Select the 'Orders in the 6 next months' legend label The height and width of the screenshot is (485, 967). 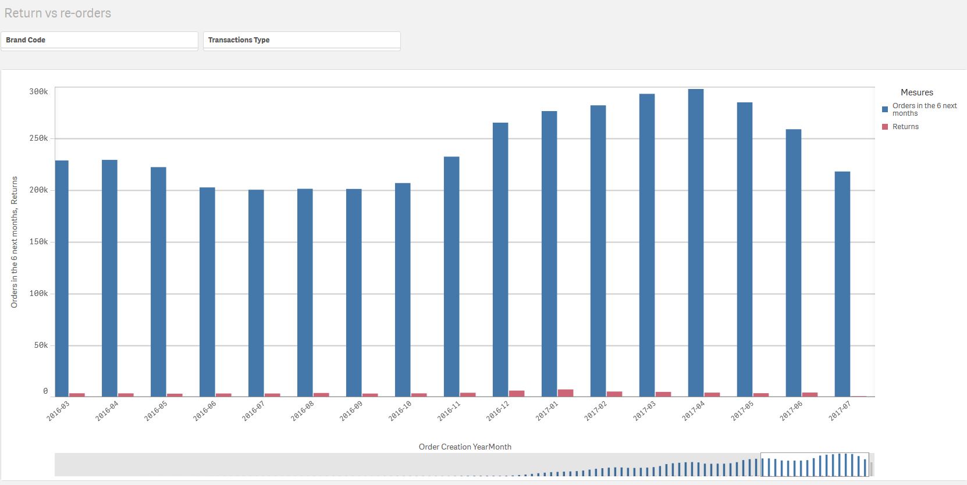[x=925, y=109]
